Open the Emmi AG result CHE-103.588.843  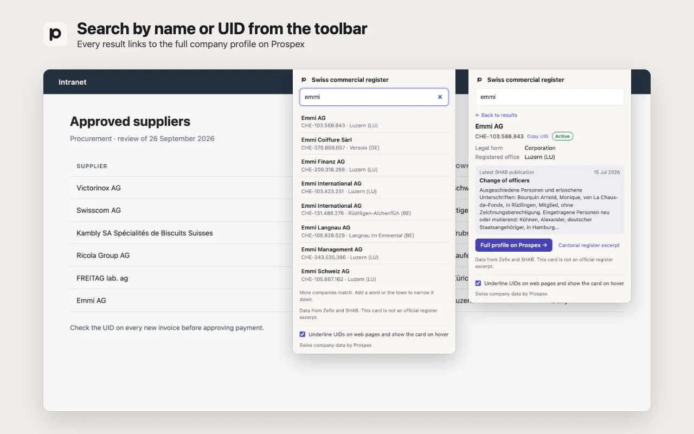[x=374, y=122]
